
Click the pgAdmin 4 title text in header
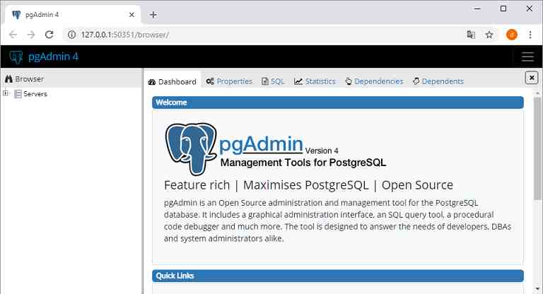pyautogui.click(x=53, y=57)
